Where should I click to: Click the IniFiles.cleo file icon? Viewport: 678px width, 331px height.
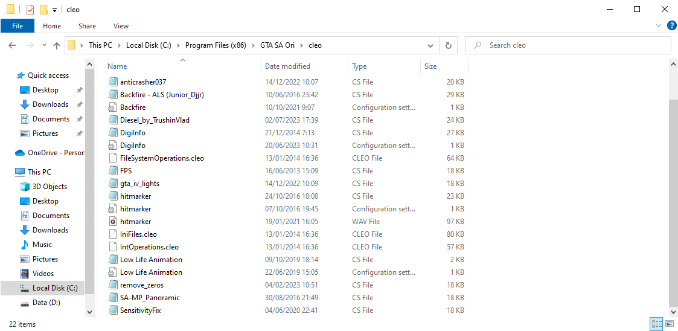tap(112, 234)
